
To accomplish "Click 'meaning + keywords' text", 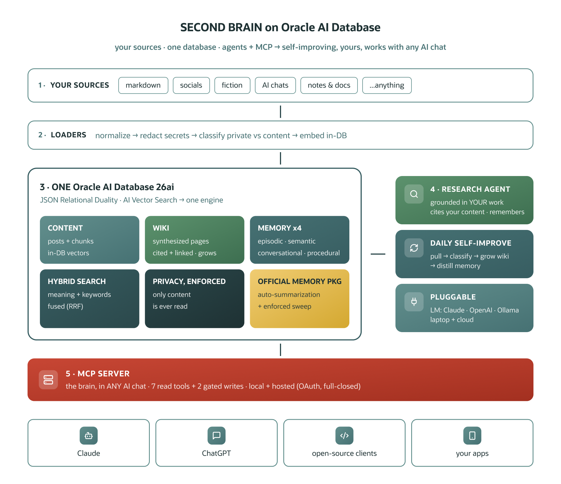I will tap(79, 294).
